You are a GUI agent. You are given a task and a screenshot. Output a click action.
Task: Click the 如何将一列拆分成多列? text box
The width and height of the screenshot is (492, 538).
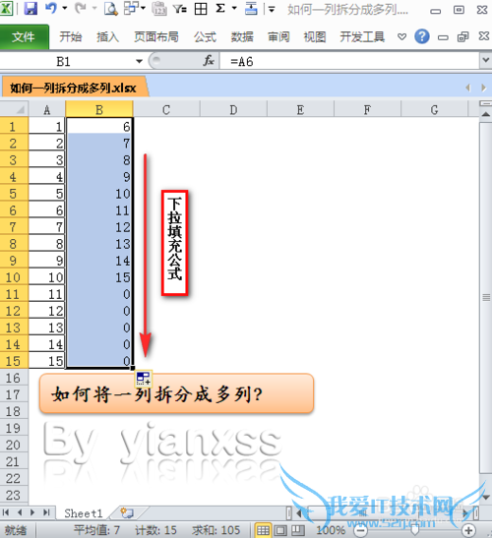pyautogui.click(x=176, y=393)
